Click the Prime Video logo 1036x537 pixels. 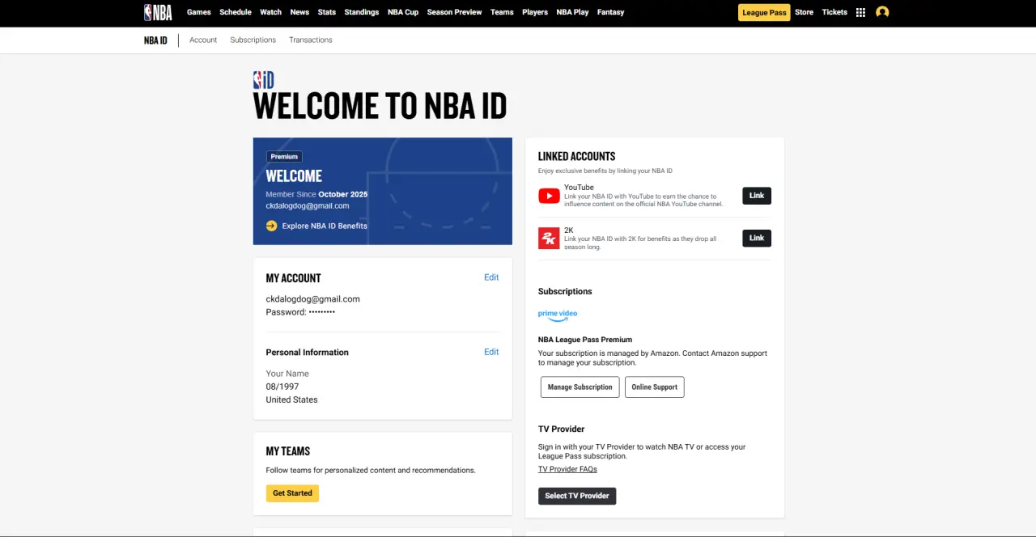pos(558,315)
